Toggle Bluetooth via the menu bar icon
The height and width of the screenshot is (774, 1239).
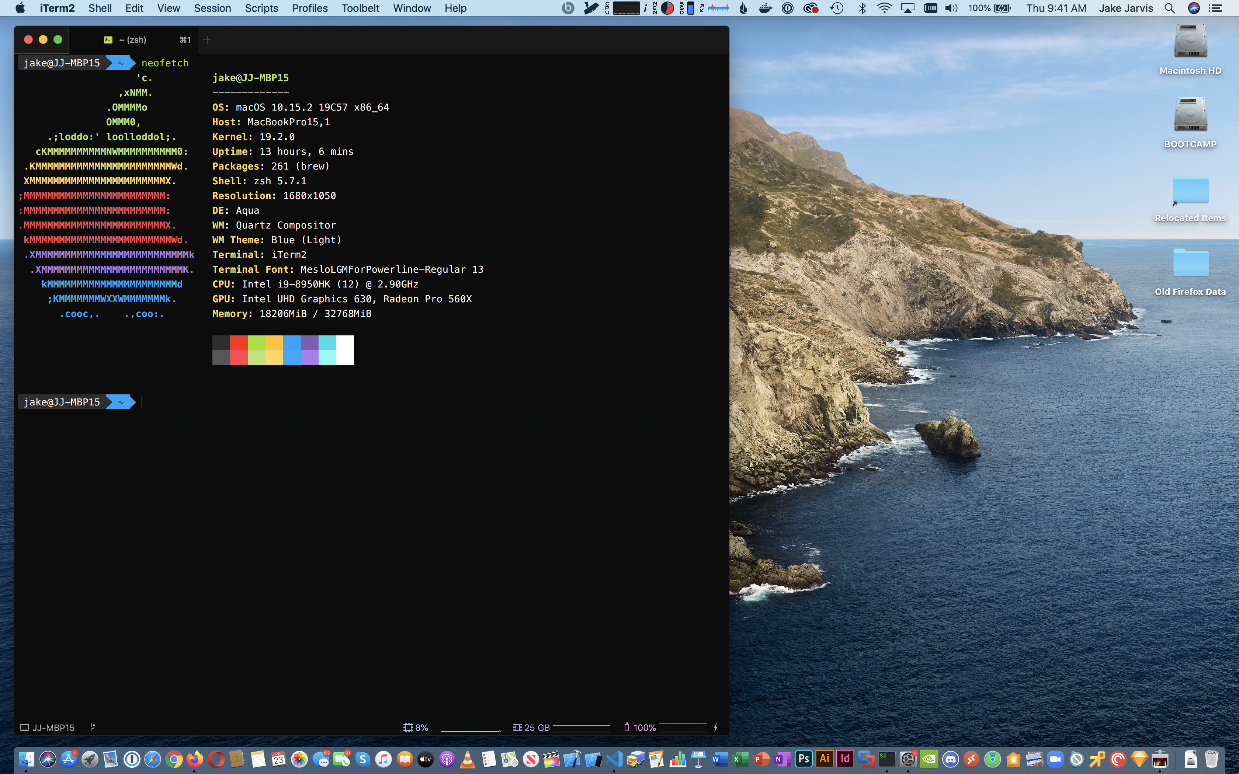pos(862,8)
